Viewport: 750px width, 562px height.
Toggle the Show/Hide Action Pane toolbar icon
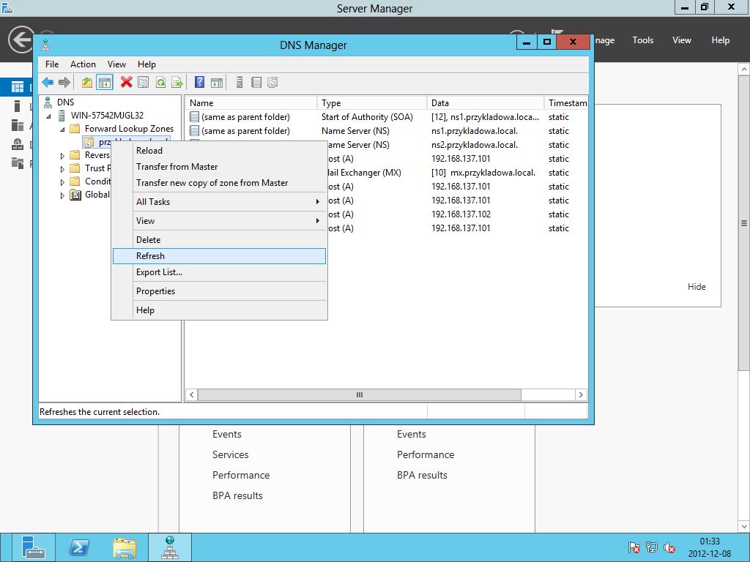coord(217,83)
